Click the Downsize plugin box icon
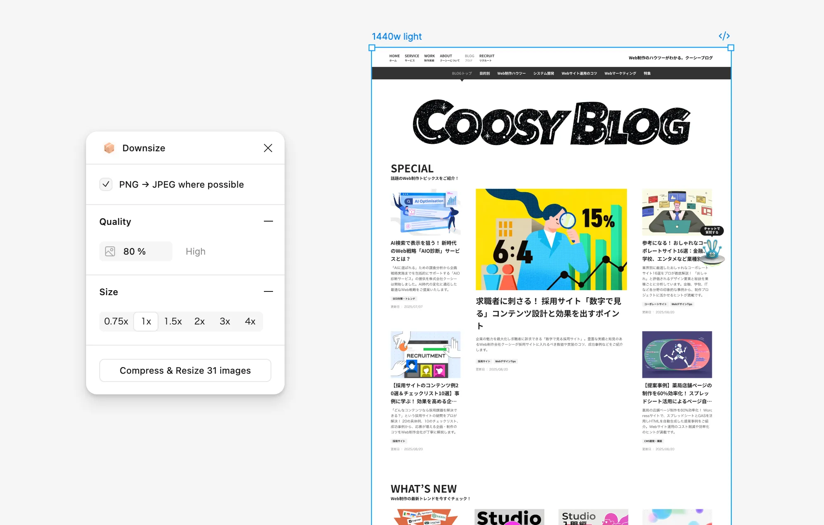The height and width of the screenshot is (525, 824). pyautogui.click(x=109, y=148)
